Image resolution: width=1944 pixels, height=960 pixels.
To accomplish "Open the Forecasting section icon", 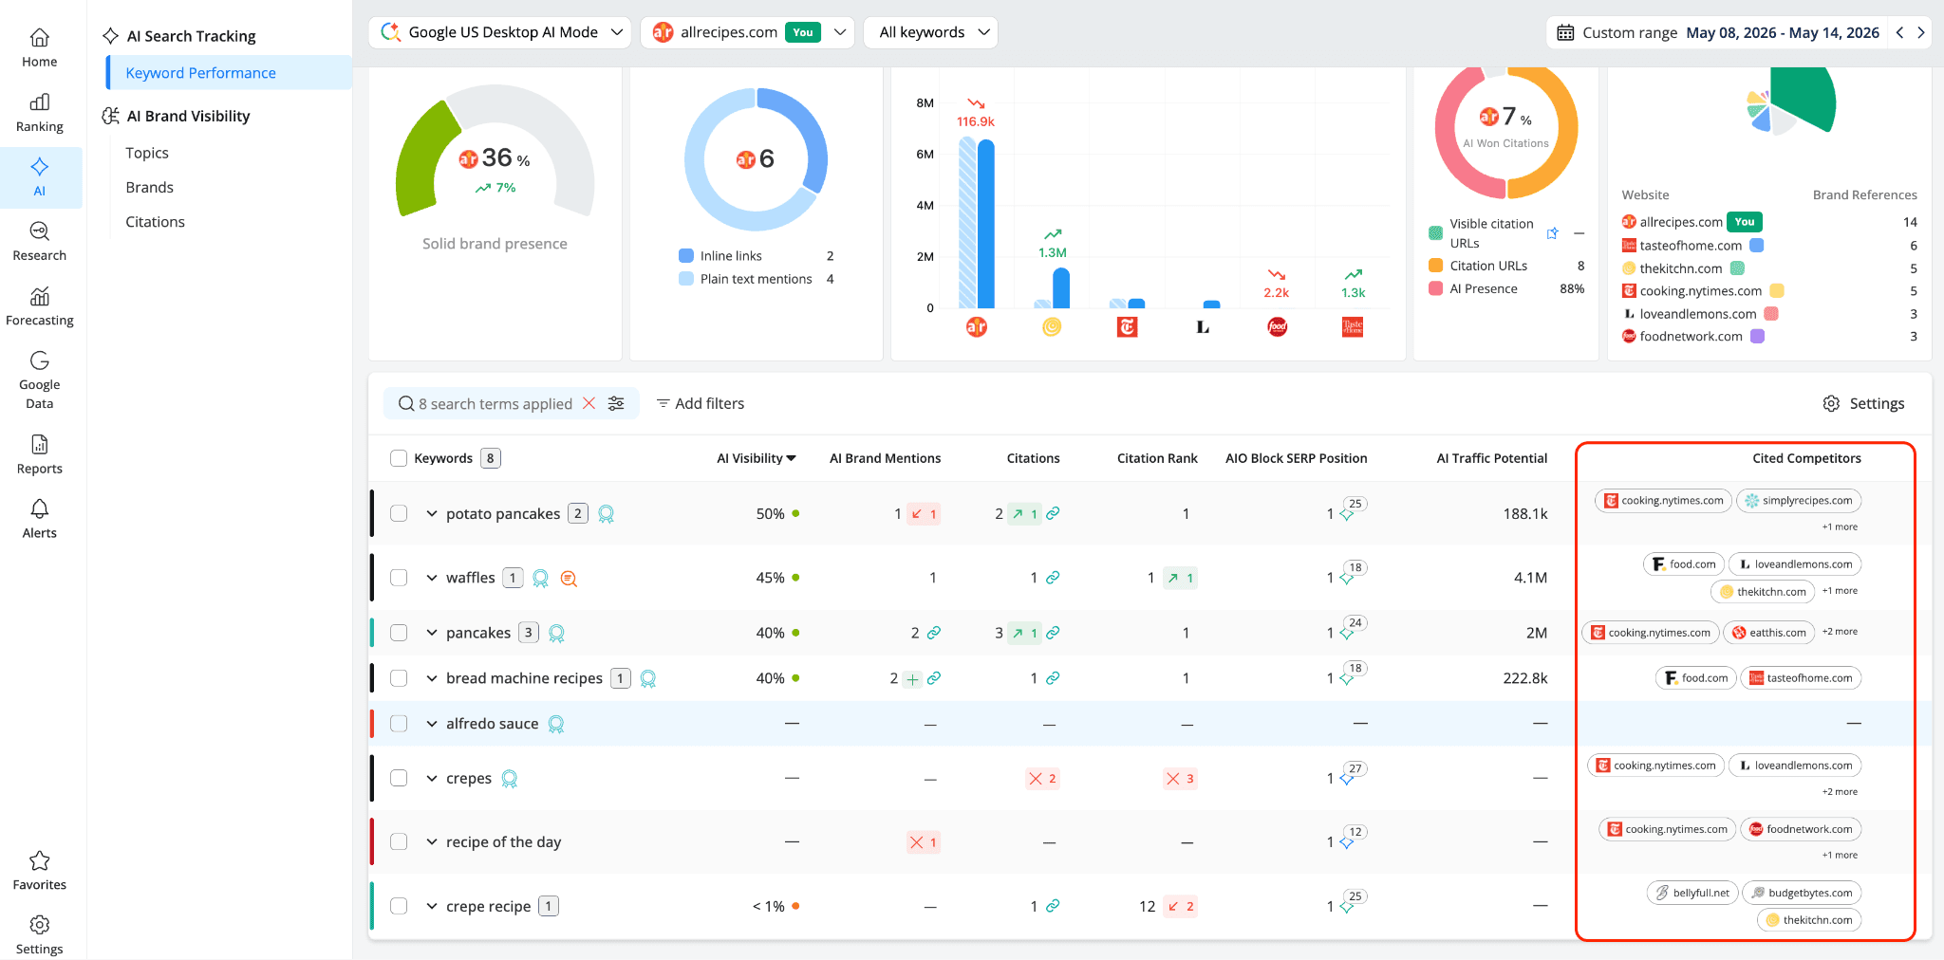I will click(x=39, y=296).
